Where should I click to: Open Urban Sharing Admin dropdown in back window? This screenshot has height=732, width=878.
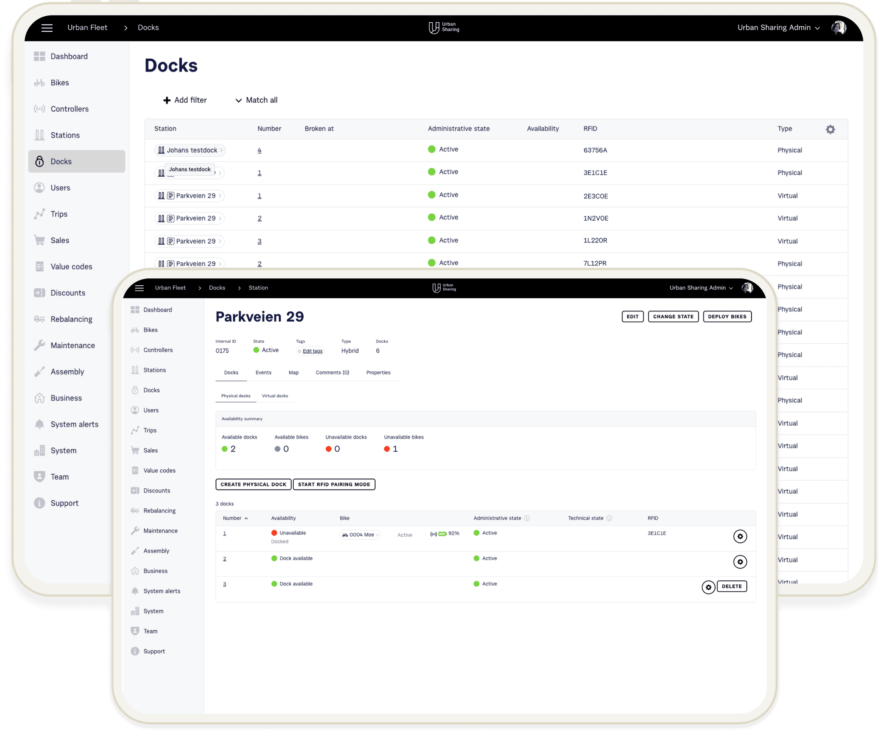pyautogui.click(x=779, y=28)
